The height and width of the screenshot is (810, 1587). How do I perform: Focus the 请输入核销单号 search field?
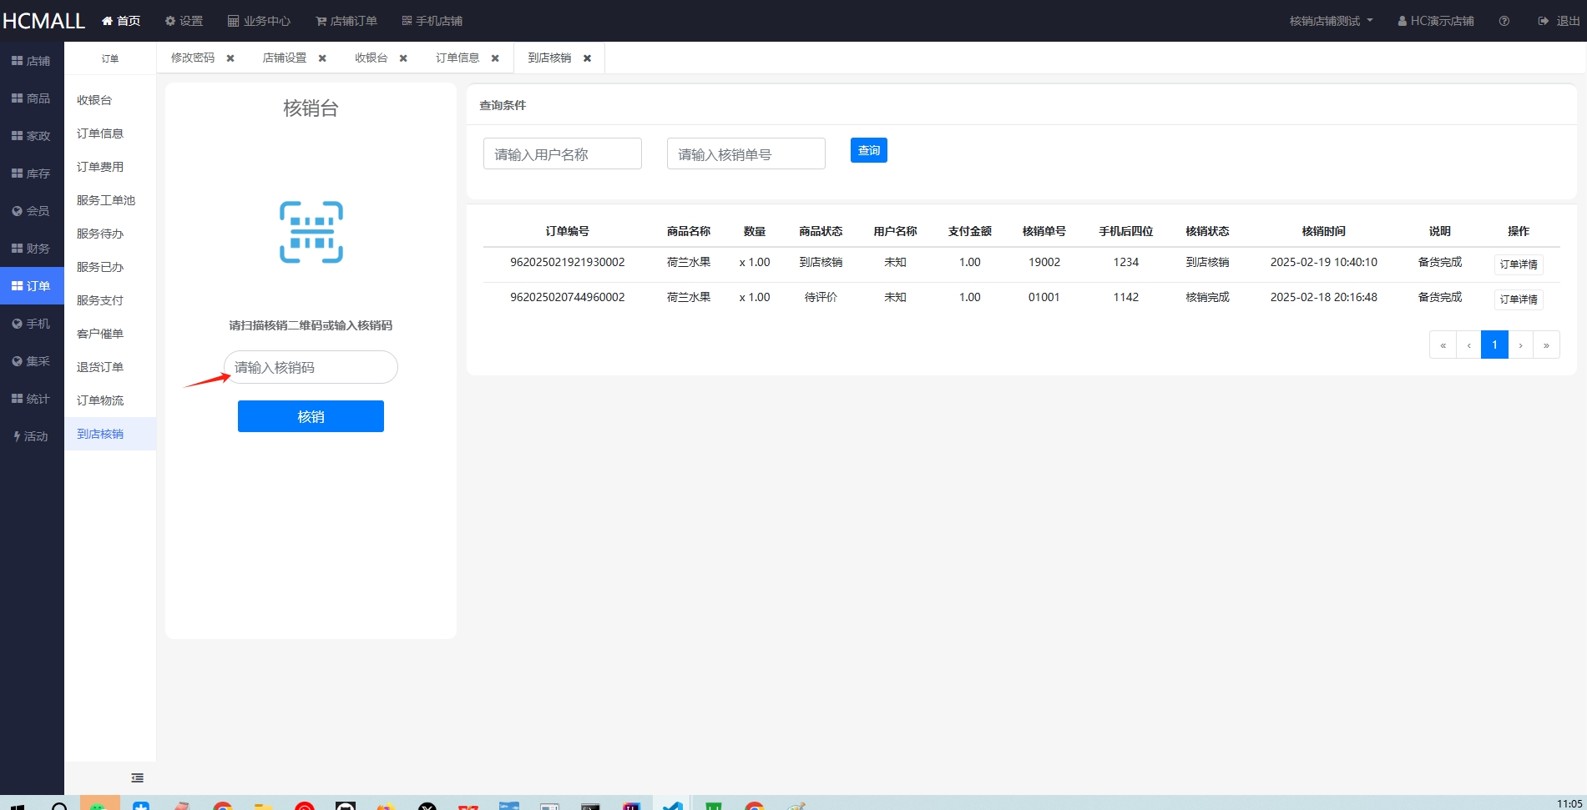click(746, 153)
